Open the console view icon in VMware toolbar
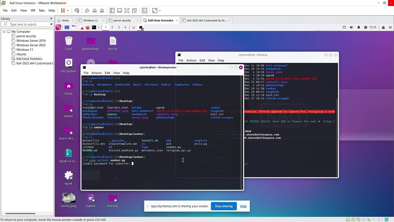This screenshot has width=394, height=222. click(144, 10)
